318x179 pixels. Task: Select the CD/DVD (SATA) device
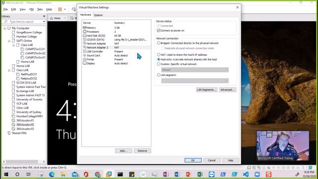pyautogui.click(x=116, y=40)
